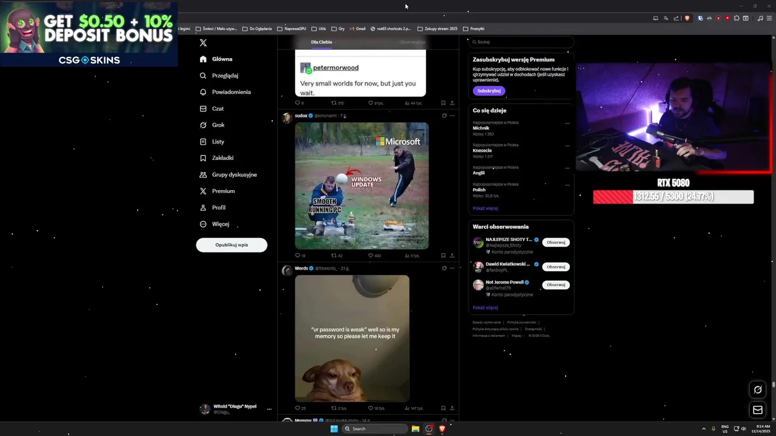Follow NAJLEPSZE SHOTY with Obserwuj button

[556, 242]
